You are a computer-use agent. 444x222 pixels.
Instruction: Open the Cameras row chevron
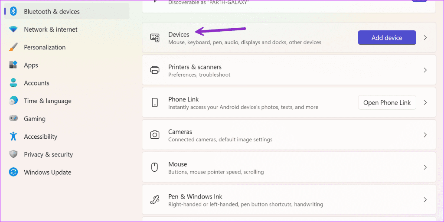(x=425, y=135)
